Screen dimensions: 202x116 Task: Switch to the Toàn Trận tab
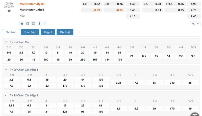point(30,32)
